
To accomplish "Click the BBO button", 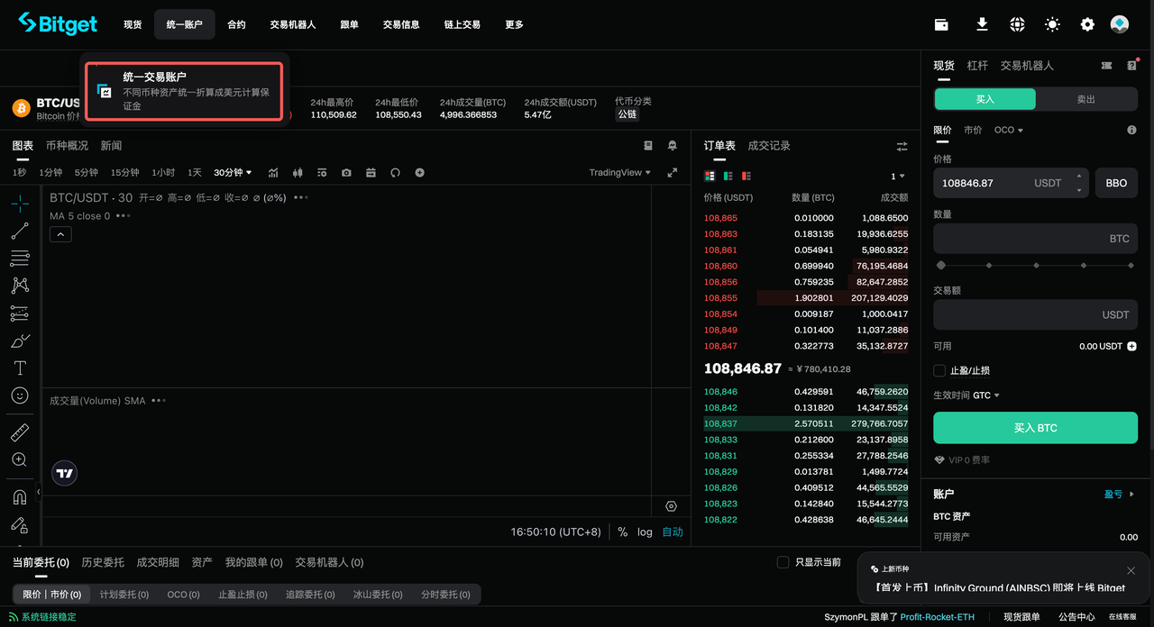I will coord(1116,183).
